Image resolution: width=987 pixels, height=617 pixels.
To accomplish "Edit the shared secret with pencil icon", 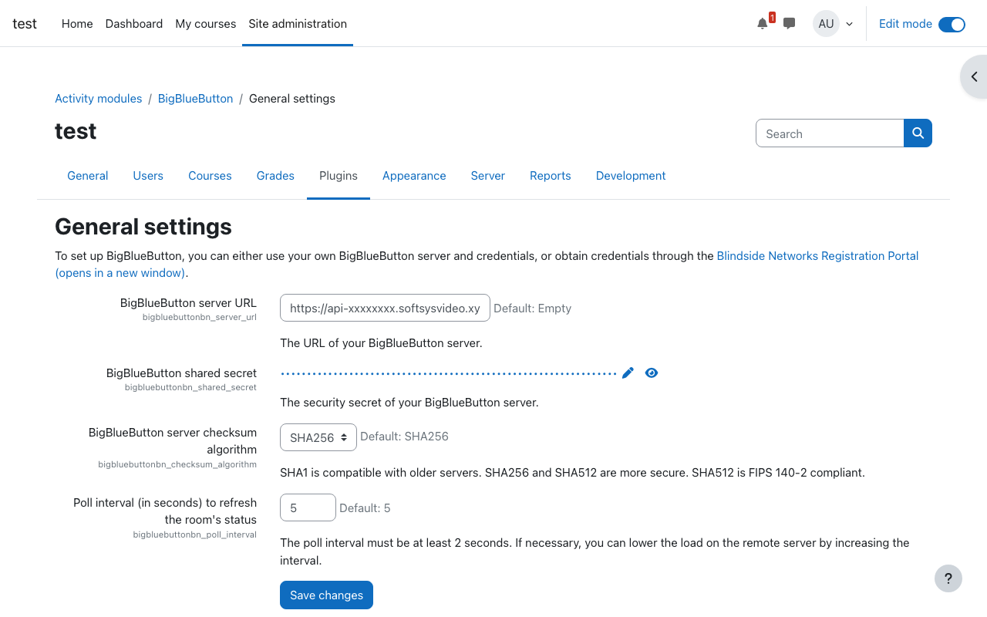I will 628,373.
